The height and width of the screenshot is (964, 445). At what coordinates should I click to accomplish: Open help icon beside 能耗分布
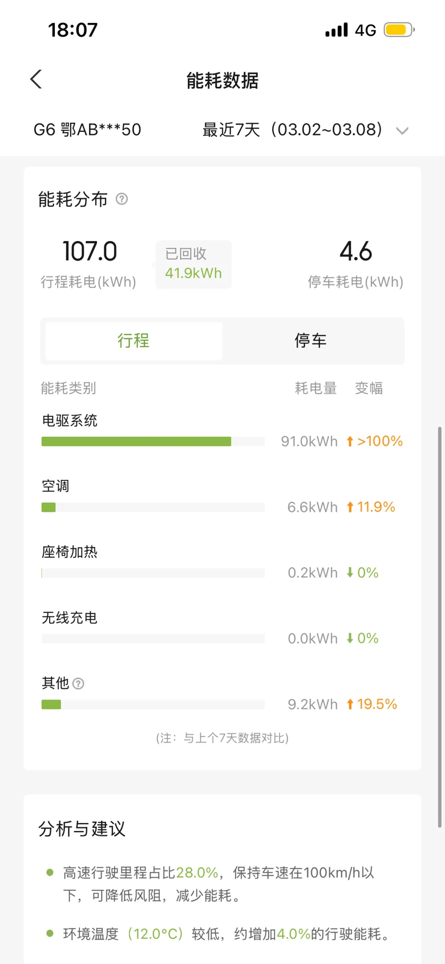tap(122, 199)
